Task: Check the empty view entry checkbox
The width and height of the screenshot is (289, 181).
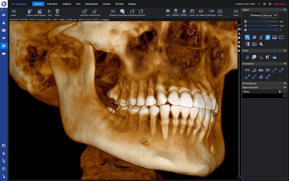Action: (x=284, y=96)
